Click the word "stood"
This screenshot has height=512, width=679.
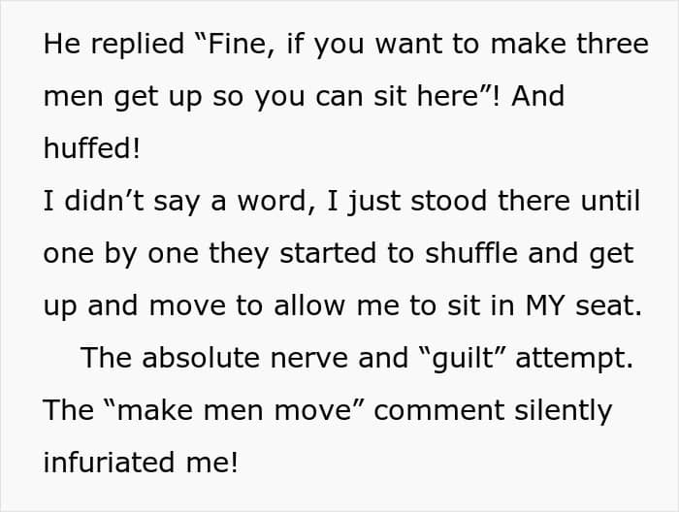point(448,201)
